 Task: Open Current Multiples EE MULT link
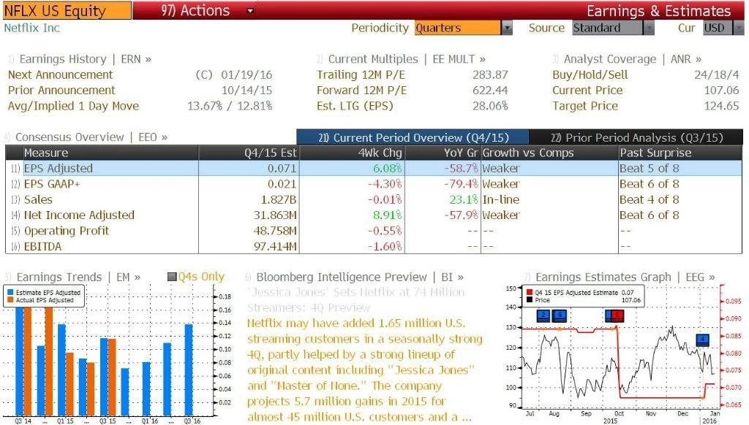click(407, 59)
